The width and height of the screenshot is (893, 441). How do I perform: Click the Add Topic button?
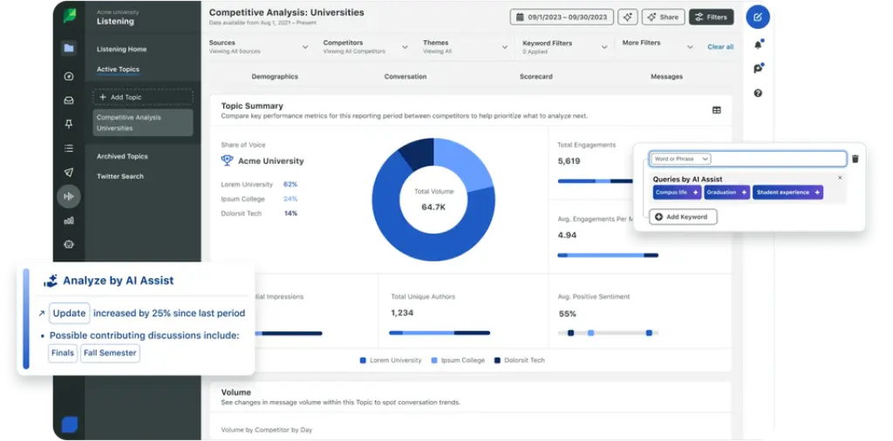[x=143, y=98]
